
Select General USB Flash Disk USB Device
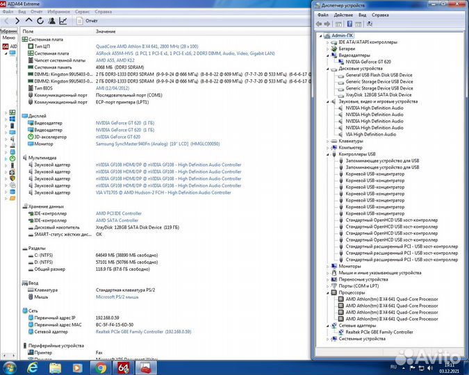379,75
